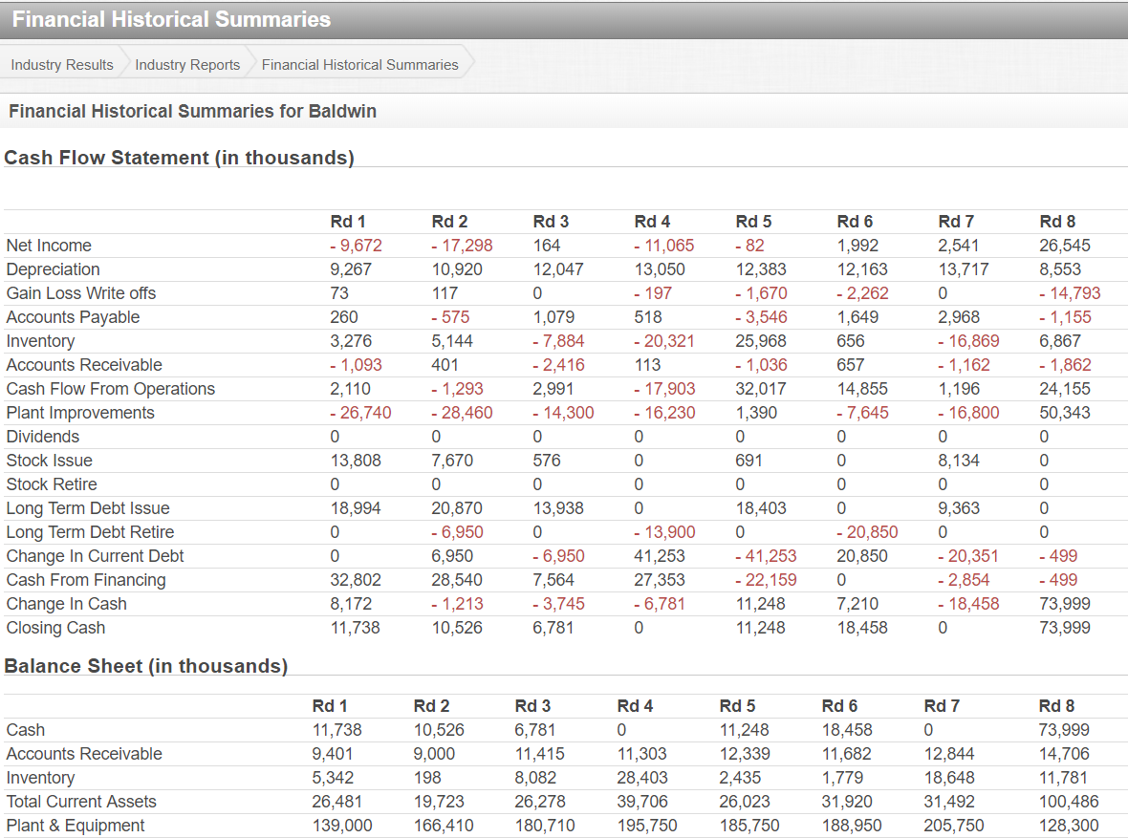Click Total Current Assets value 100,486

coord(1069,802)
